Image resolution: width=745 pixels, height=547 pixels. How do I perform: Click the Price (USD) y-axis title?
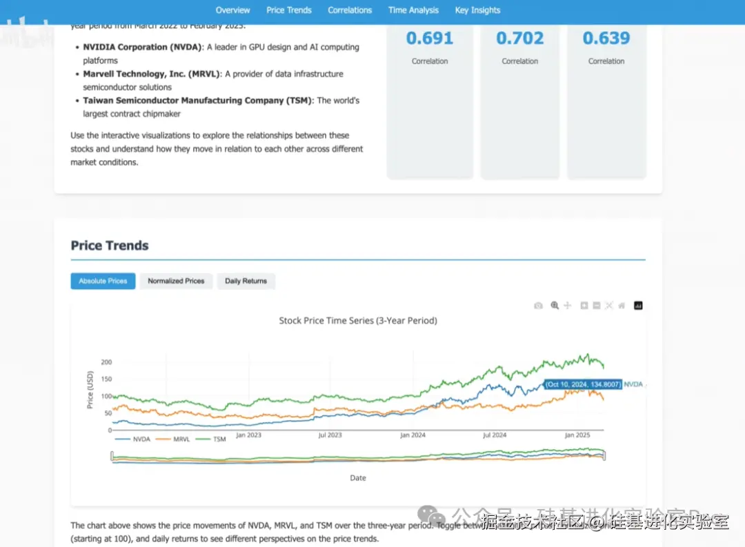click(90, 390)
